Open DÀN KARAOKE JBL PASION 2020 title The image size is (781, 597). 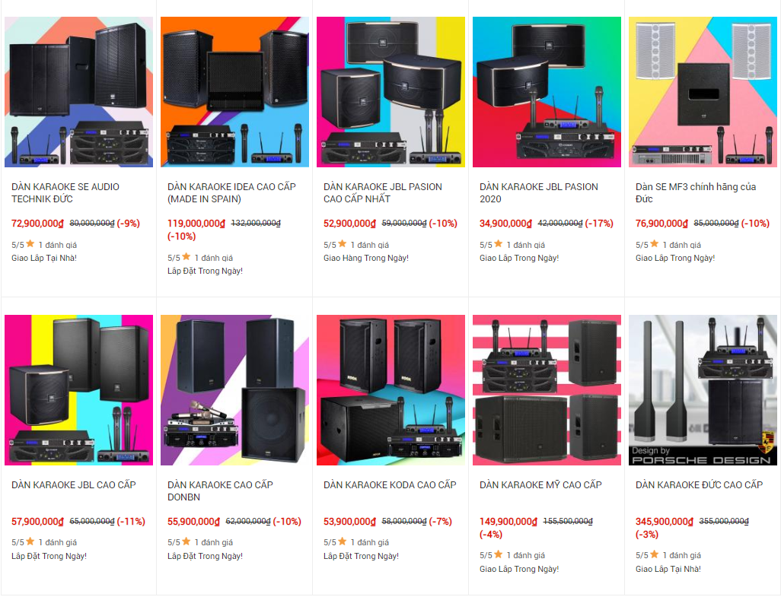pyautogui.click(x=539, y=193)
